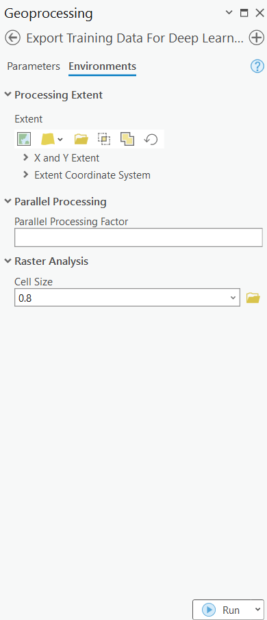Click the extent of a layer icon
Image resolution: width=267 pixels, height=620 pixels.
(48, 139)
